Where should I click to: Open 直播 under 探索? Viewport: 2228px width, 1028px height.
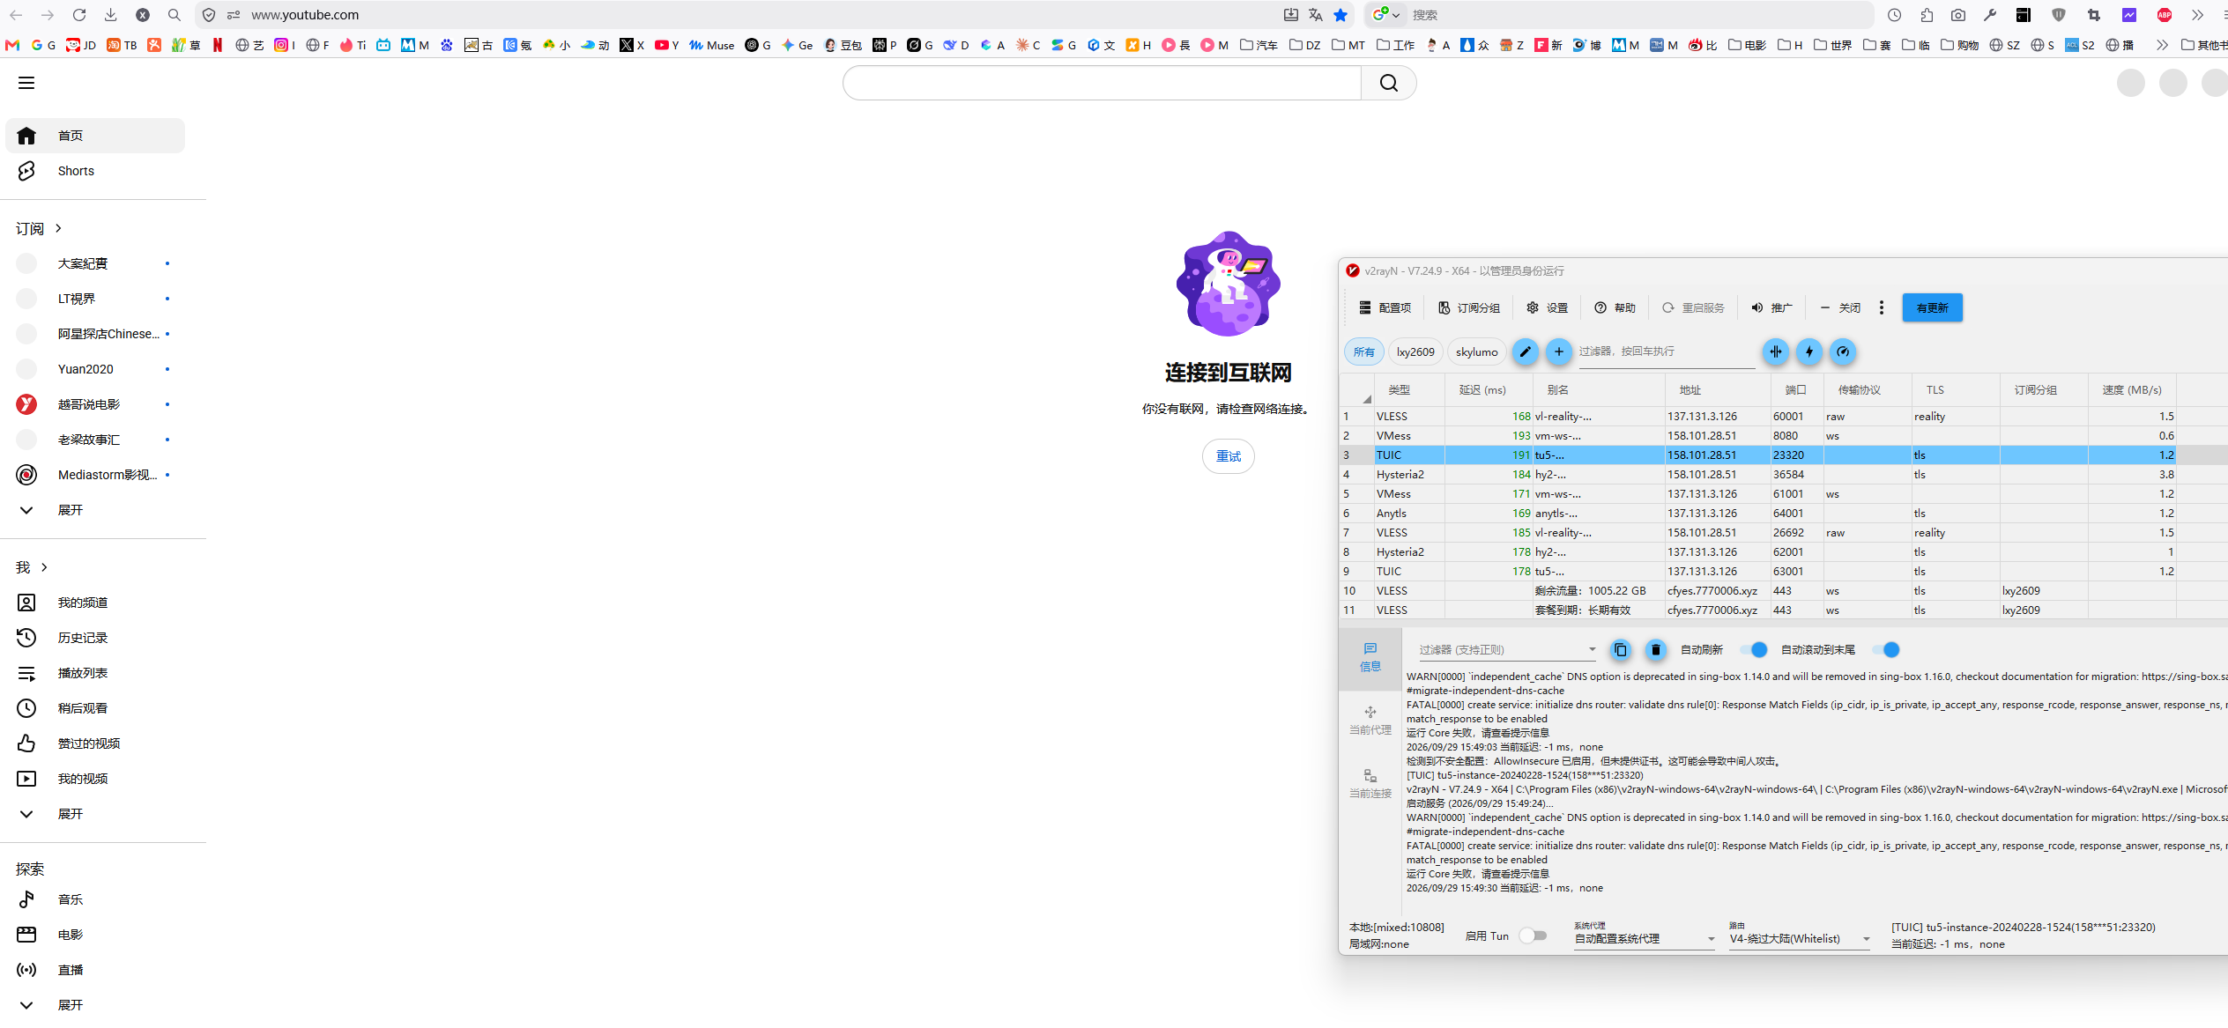[x=95, y=970]
